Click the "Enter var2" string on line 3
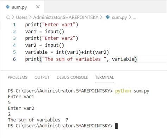Viewport: 167px width, 138px height. coord(58,38)
